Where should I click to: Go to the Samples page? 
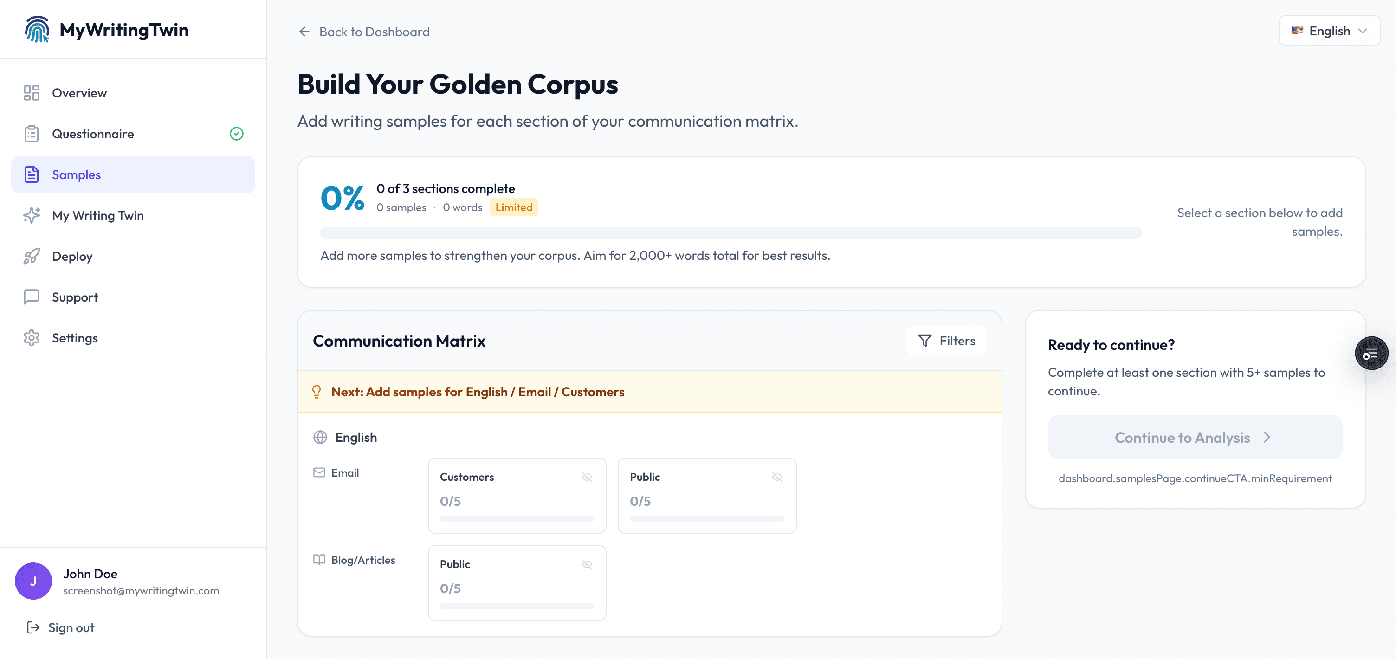tap(77, 174)
